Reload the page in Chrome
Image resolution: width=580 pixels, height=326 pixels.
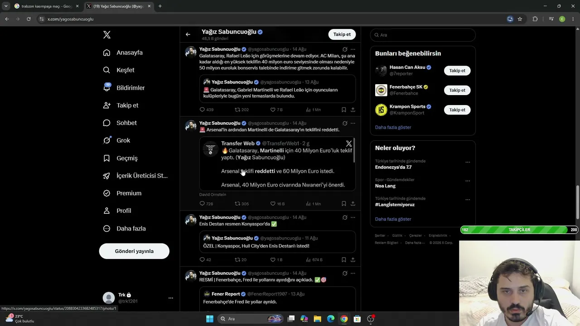tap(29, 19)
